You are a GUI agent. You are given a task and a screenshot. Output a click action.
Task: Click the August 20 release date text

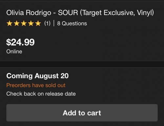click(x=51, y=76)
